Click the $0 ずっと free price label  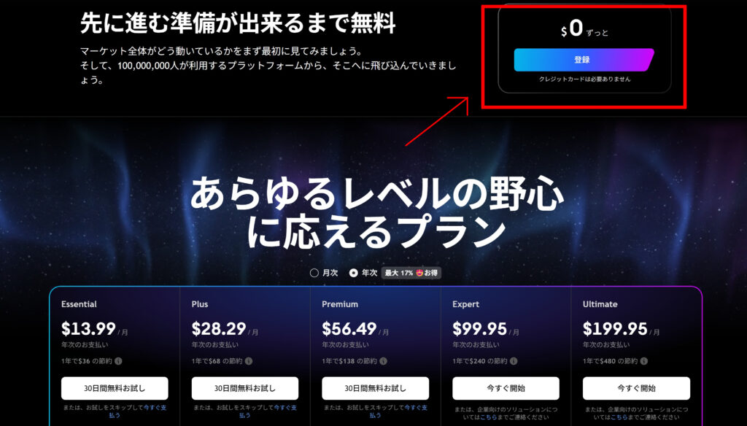(584, 29)
